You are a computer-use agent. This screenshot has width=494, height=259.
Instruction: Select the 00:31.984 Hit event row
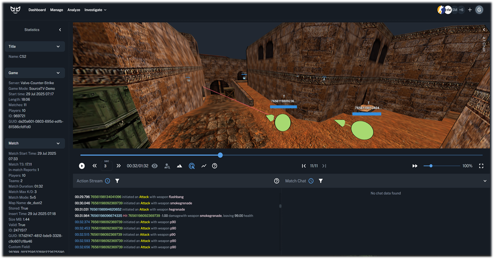click(164, 216)
